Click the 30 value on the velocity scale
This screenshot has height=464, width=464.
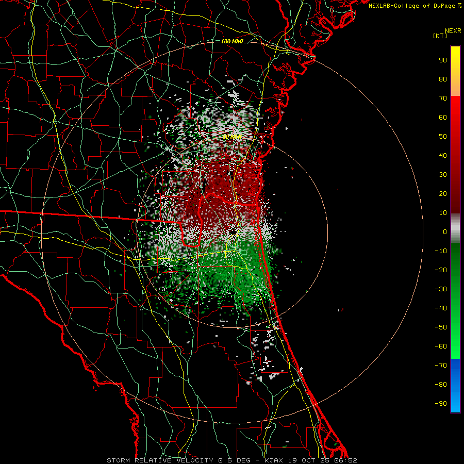tap(443, 175)
